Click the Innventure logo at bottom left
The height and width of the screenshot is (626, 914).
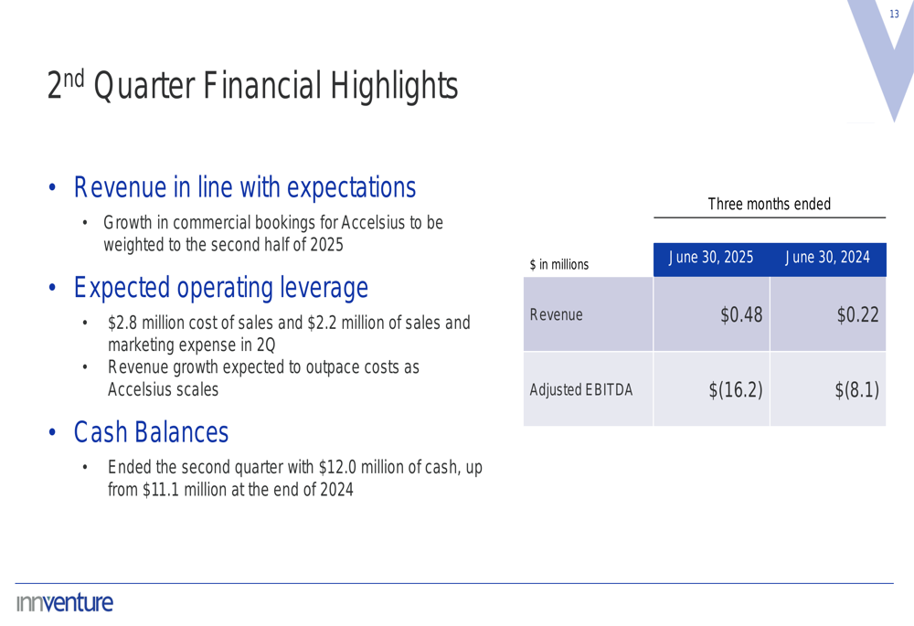[x=64, y=603]
